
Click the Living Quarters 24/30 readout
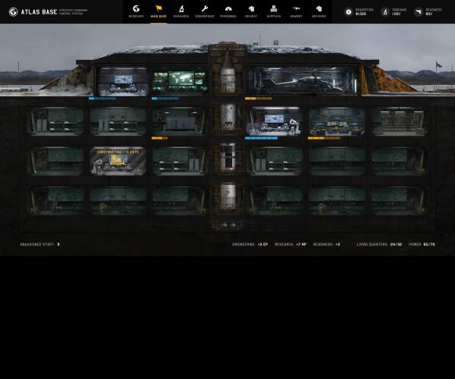[x=379, y=244]
